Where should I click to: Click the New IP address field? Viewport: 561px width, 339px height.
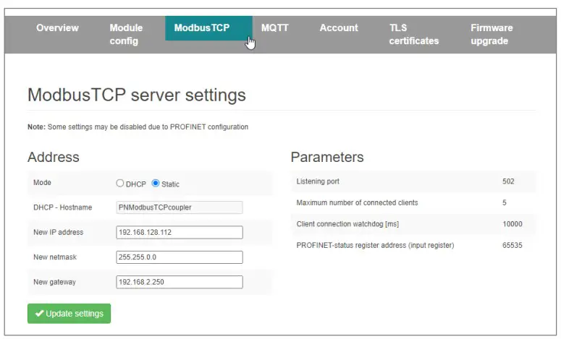[x=179, y=232]
